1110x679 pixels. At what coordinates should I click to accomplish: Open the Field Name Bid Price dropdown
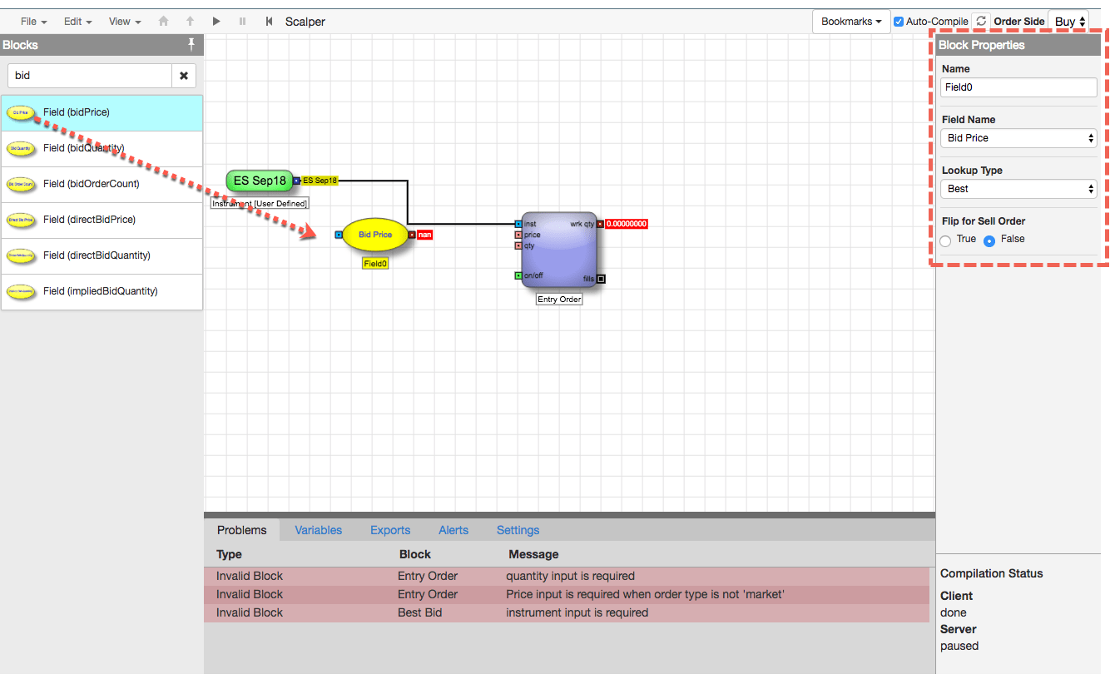click(1019, 138)
